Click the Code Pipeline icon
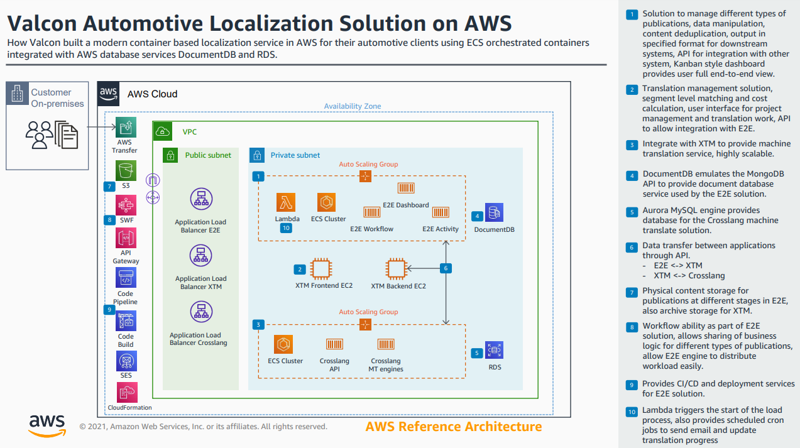 [x=126, y=278]
